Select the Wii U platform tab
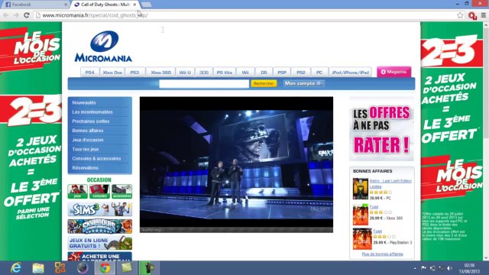This screenshot has height=275, width=489. (185, 73)
